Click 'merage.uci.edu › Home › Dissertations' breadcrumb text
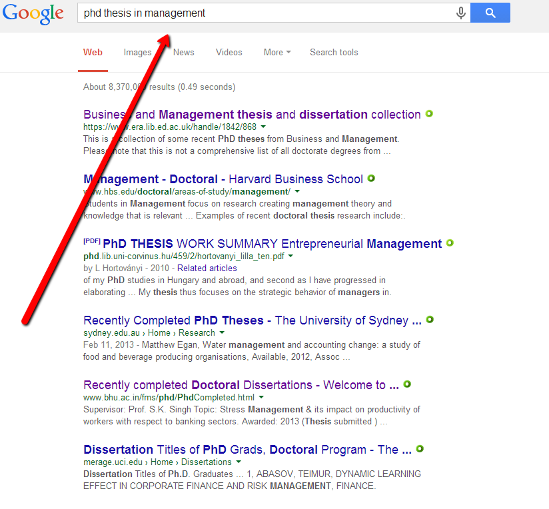549x509 pixels. pos(157,462)
